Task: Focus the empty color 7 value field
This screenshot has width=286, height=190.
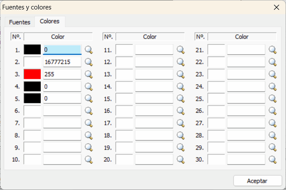Action: coord(62,123)
